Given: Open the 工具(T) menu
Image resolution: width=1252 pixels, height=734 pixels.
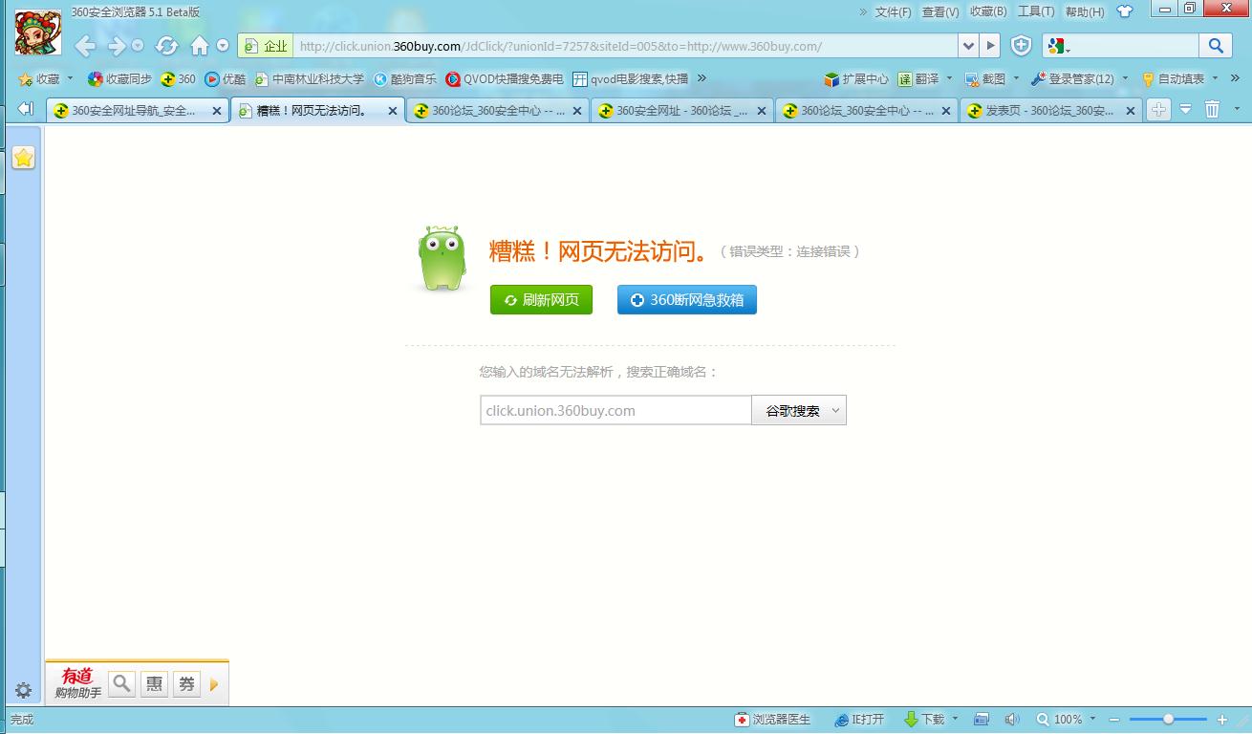Looking at the screenshot, I should coord(1035,11).
